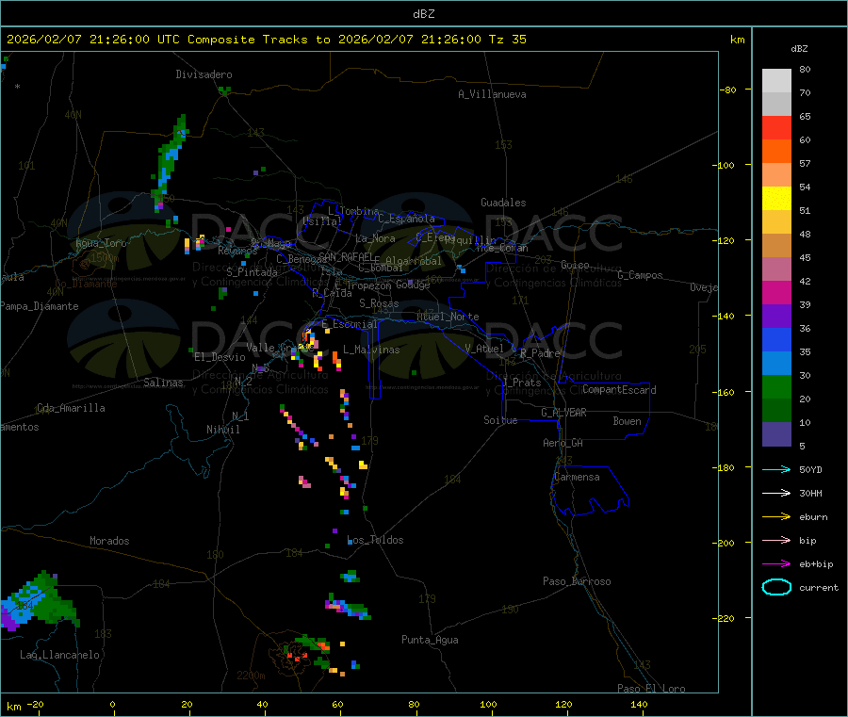Viewport: 848px width, 717px height.
Task: Click the '-220' km tick on right axis
Action: (x=726, y=619)
